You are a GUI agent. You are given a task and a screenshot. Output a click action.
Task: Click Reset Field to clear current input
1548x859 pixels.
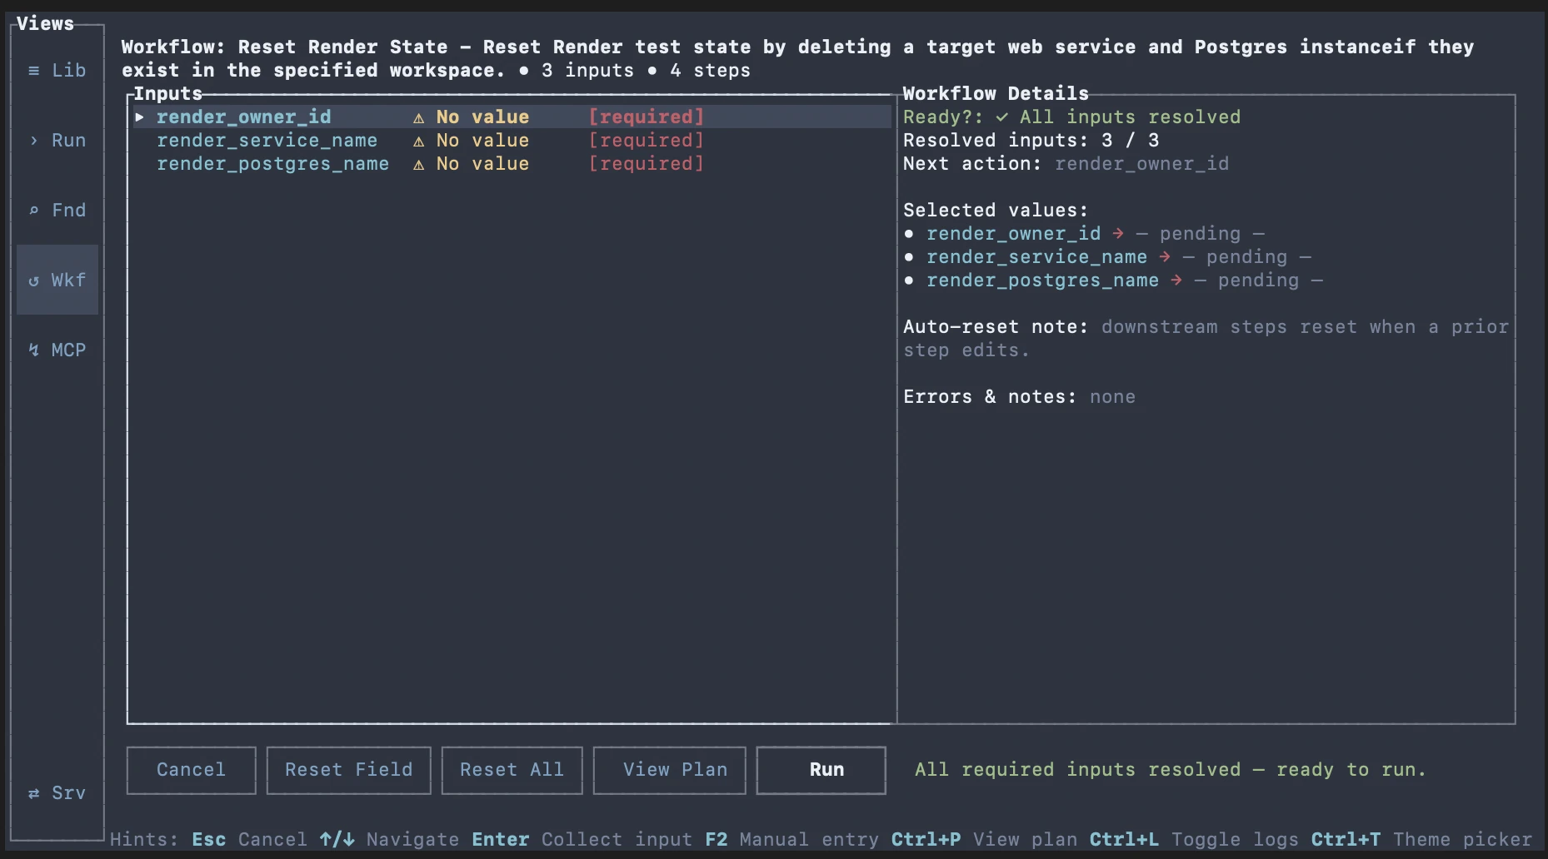tap(348, 770)
